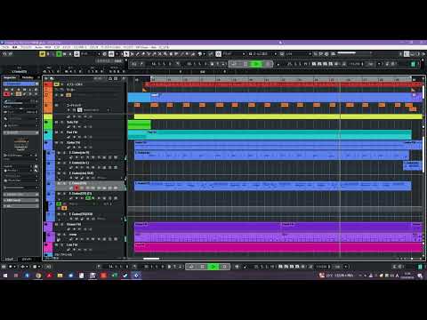
Task: Open File Explorer from the taskbar
Action: point(60,276)
